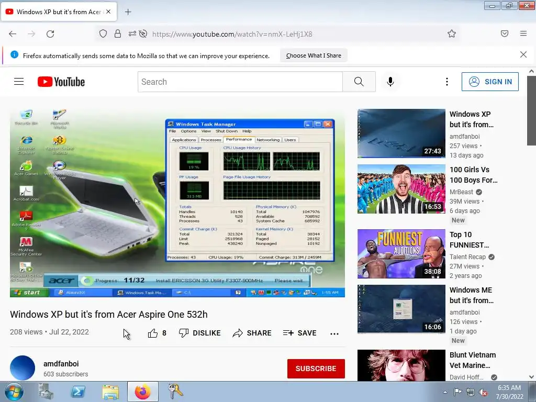Viewport: 536px width, 402px height.
Task: Click the page scrollbar down arrow
Action: (x=531, y=377)
